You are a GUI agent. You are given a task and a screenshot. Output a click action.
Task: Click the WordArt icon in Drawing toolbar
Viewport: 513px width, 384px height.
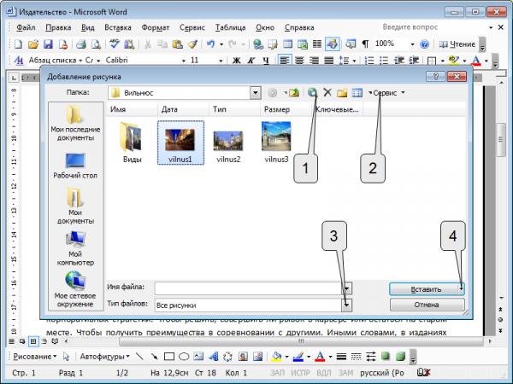213,357
